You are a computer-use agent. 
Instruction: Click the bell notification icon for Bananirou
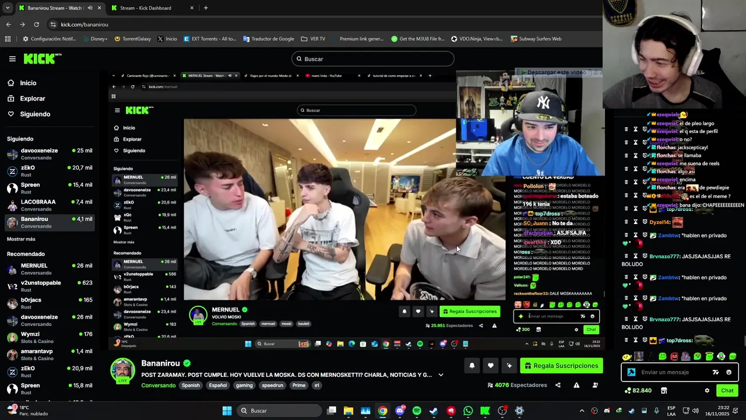(472, 366)
